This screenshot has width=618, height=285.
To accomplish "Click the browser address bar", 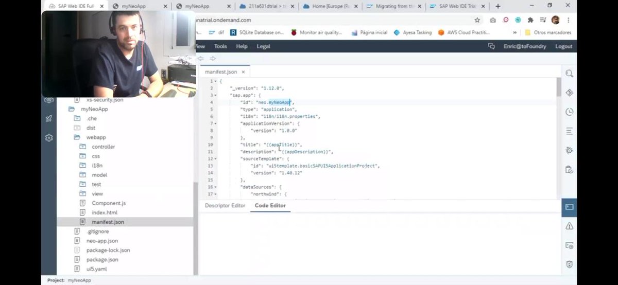I will click(x=332, y=20).
